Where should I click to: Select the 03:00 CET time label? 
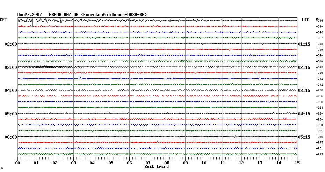click(x=11, y=68)
